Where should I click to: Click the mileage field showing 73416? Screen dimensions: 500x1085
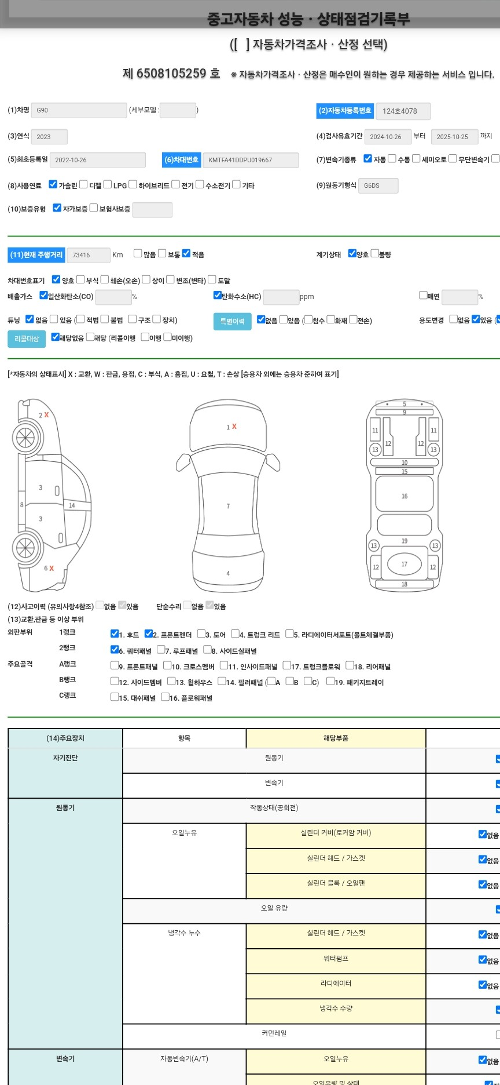pos(88,255)
